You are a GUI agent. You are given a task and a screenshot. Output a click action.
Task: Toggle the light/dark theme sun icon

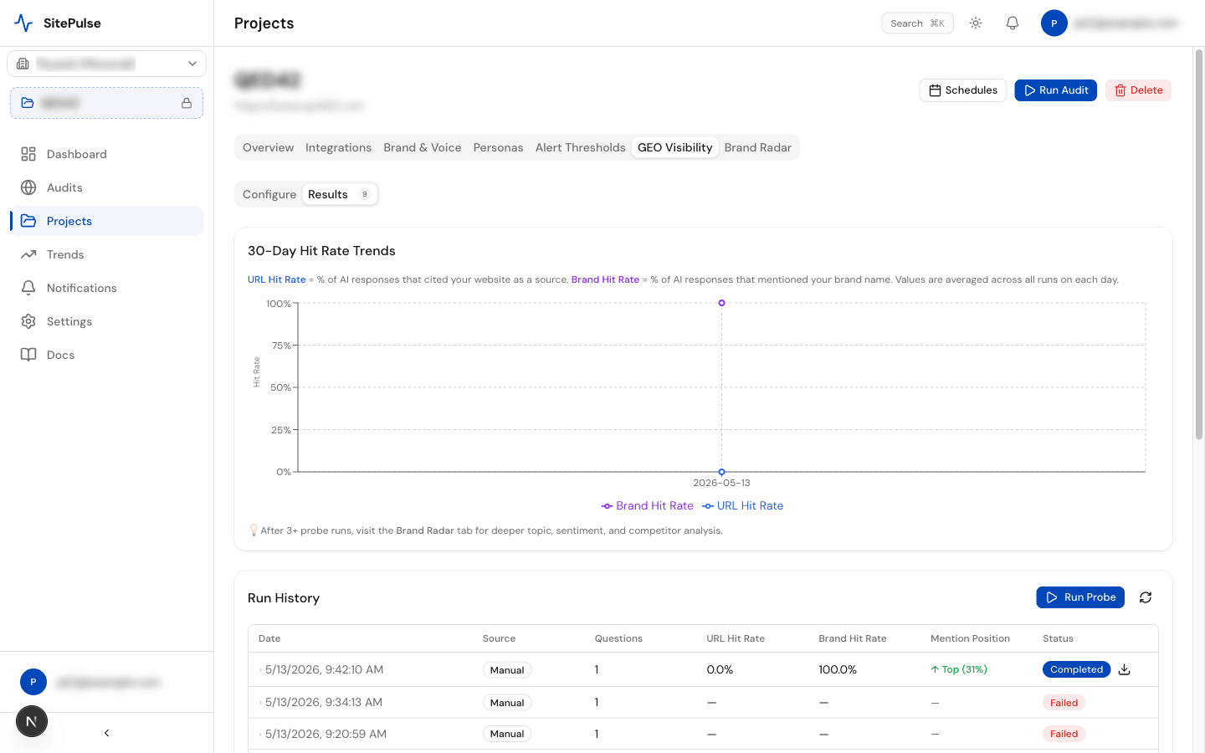coord(976,23)
